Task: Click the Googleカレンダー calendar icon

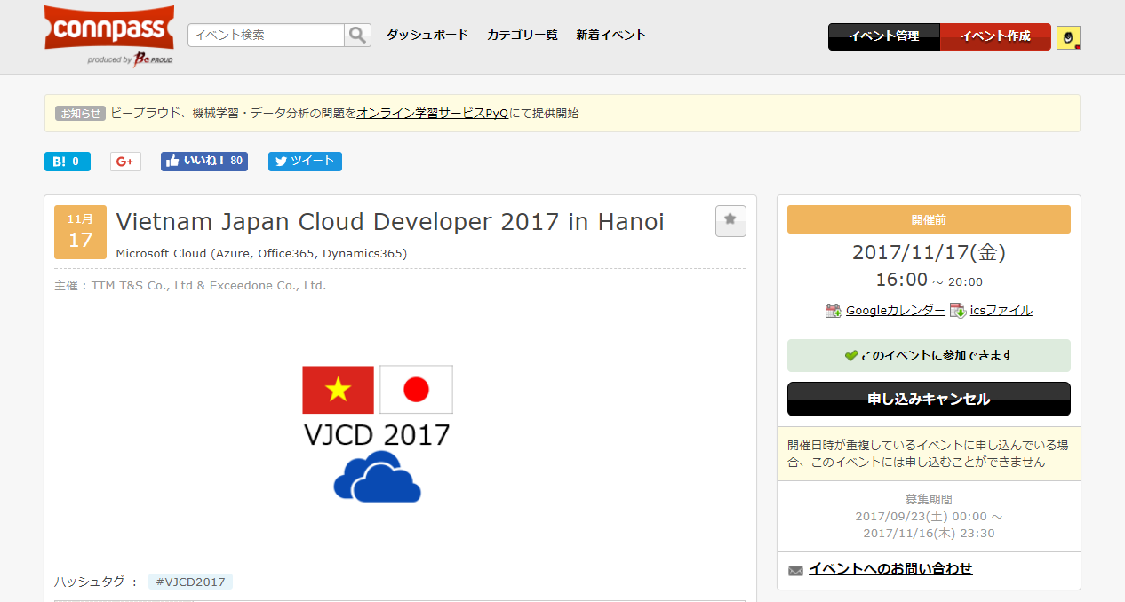Action: 833,310
